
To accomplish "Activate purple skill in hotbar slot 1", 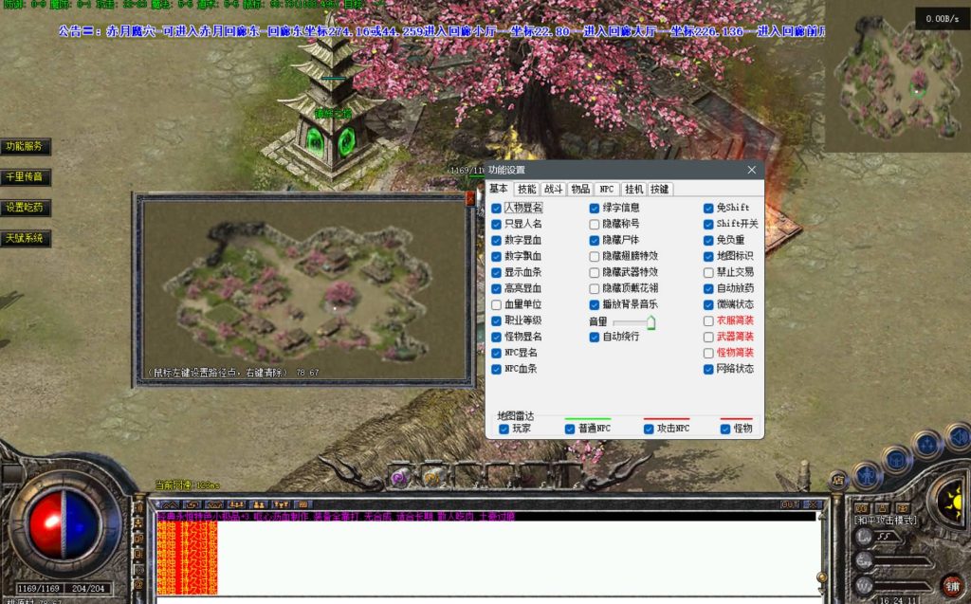I will pos(400,477).
